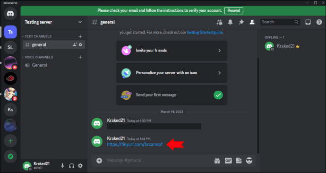Open the Testing server dropdown menu
Viewport: 326px width, 173px height.
54,22
